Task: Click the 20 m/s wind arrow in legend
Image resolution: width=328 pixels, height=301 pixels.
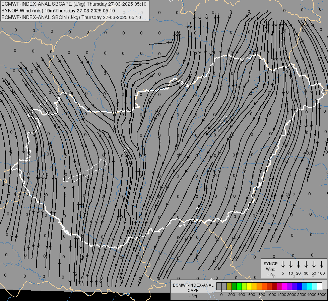Action: pyautogui.click(x=299, y=265)
